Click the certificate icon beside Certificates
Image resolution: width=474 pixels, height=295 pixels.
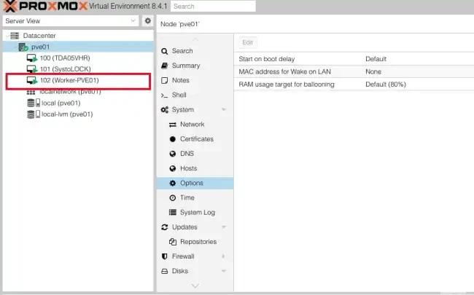[173, 139]
